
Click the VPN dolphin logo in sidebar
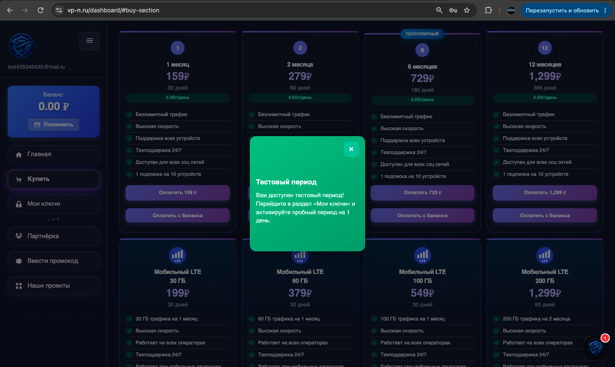pos(21,46)
